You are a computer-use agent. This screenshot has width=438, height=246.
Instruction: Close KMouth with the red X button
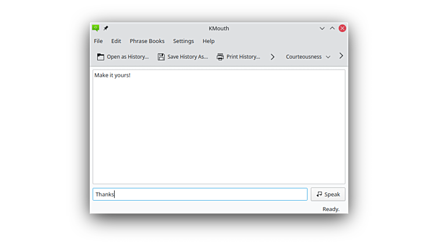coord(342,28)
